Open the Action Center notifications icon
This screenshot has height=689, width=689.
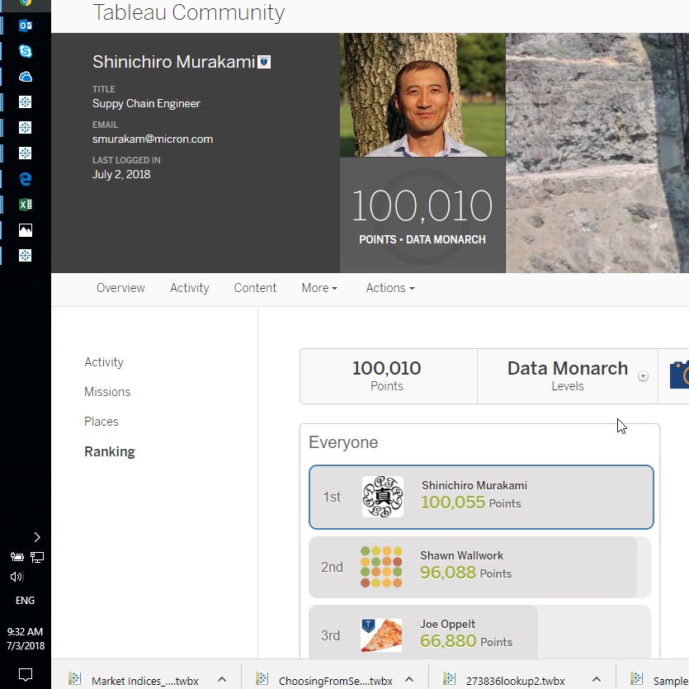pos(26,674)
